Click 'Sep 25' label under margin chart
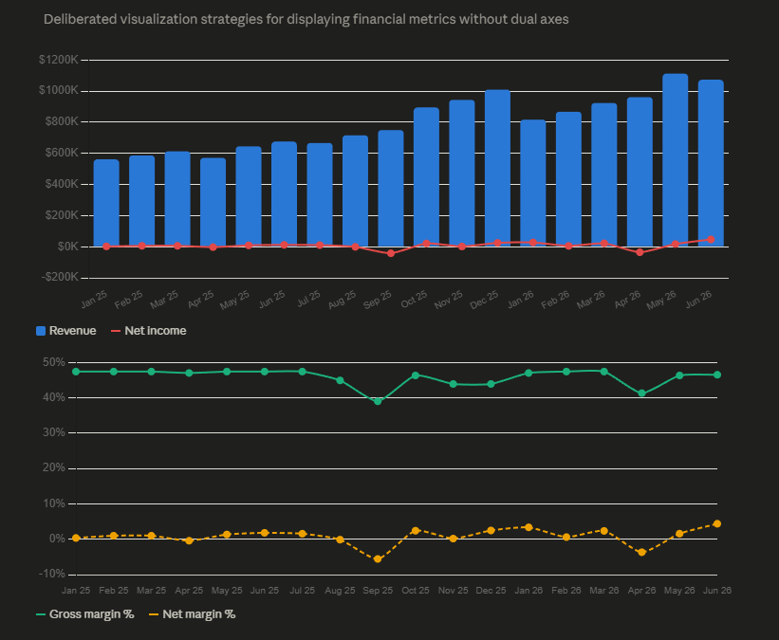The width and height of the screenshot is (779, 640). click(x=378, y=591)
